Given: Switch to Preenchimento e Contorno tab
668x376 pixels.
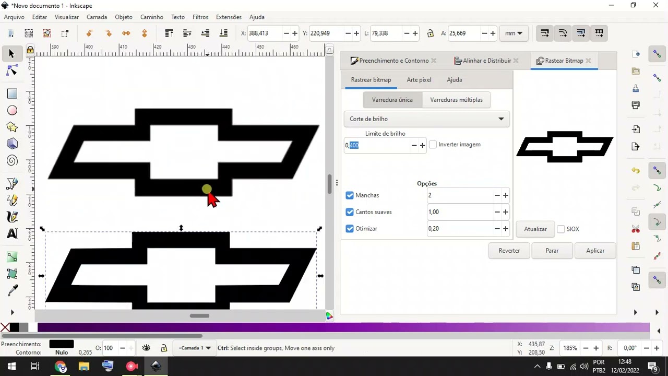Looking at the screenshot, I should (393, 61).
